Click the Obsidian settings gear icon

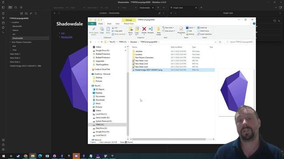coord(3,149)
